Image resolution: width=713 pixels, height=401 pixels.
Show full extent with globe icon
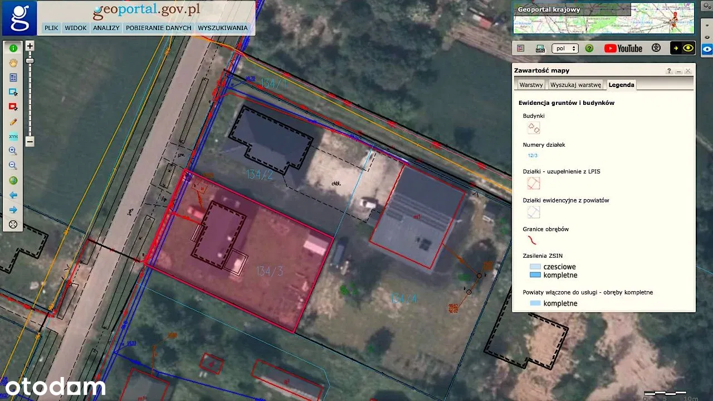[x=13, y=181]
